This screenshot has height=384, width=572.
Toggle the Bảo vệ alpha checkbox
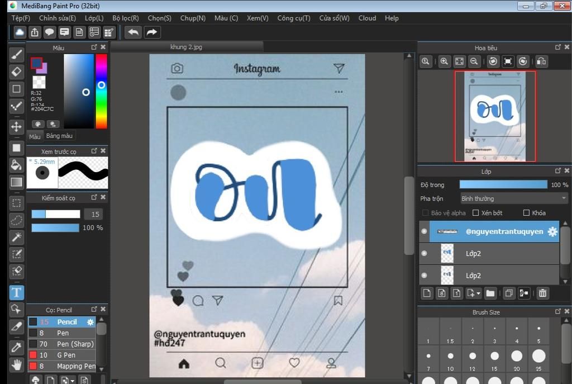point(425,213)
